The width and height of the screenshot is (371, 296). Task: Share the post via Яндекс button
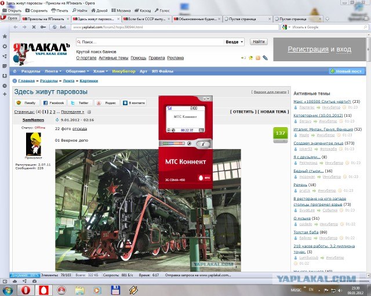tap(108, 102)
